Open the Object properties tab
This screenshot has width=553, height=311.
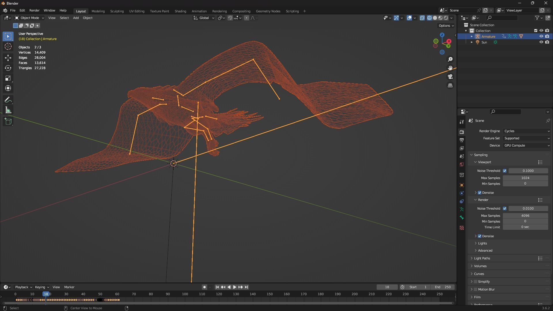coord(462,185)
